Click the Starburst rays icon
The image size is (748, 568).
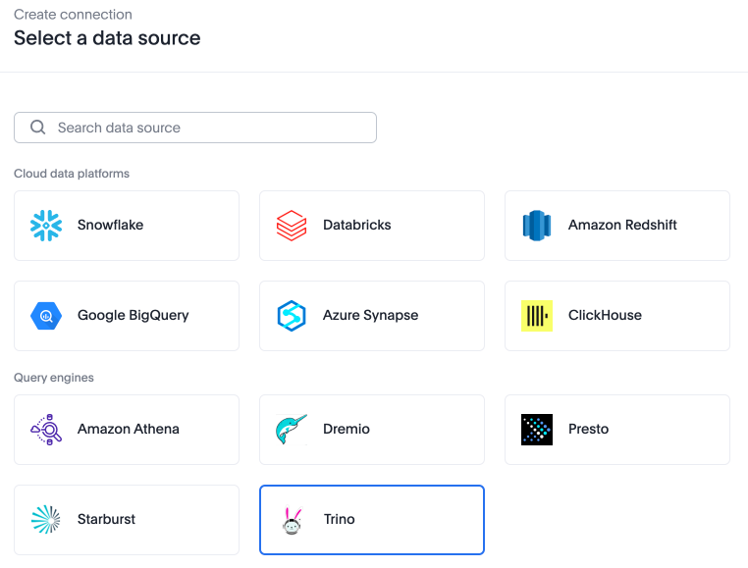click(x=46, y=519)
